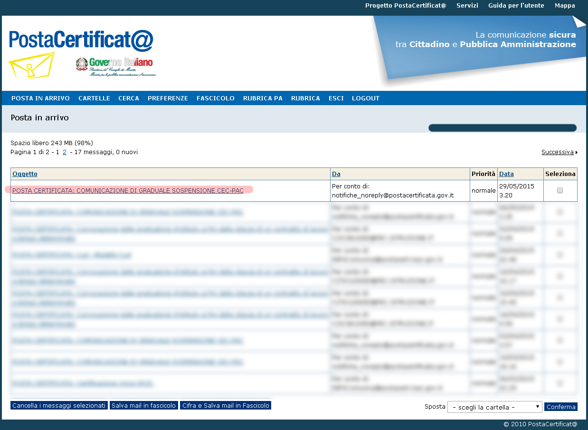Click the 2010 PostaCertificat@ copyright footer text
Screen dimensions: 588x430
[x=541, y=424]
